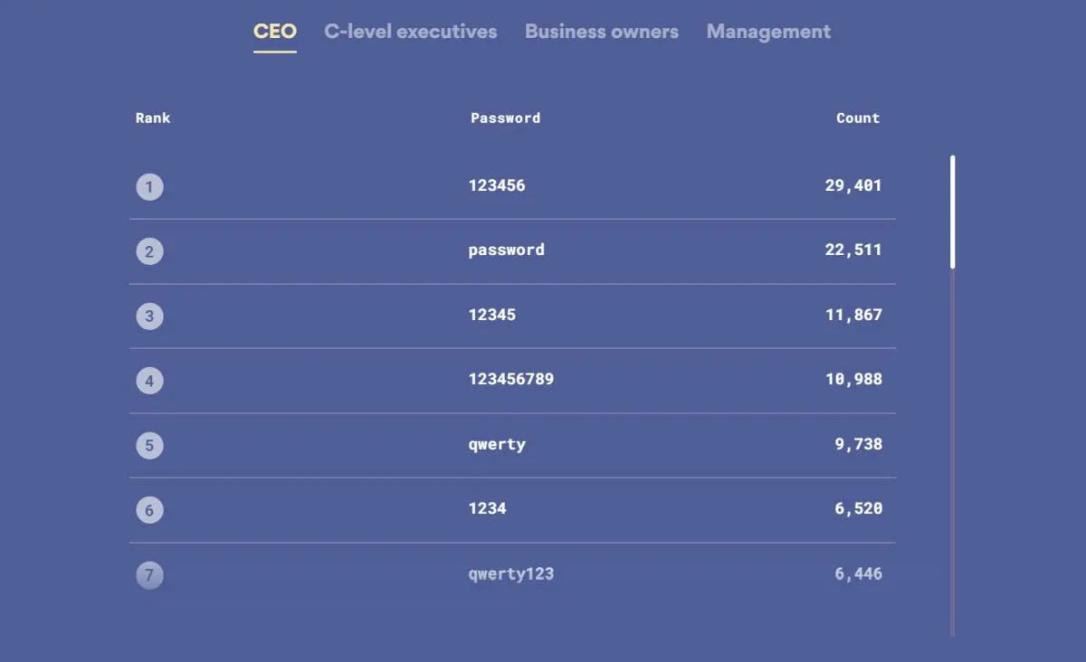Select the qwerty123 password row
The image size is (1086, 662).
(x=511, y=573)
